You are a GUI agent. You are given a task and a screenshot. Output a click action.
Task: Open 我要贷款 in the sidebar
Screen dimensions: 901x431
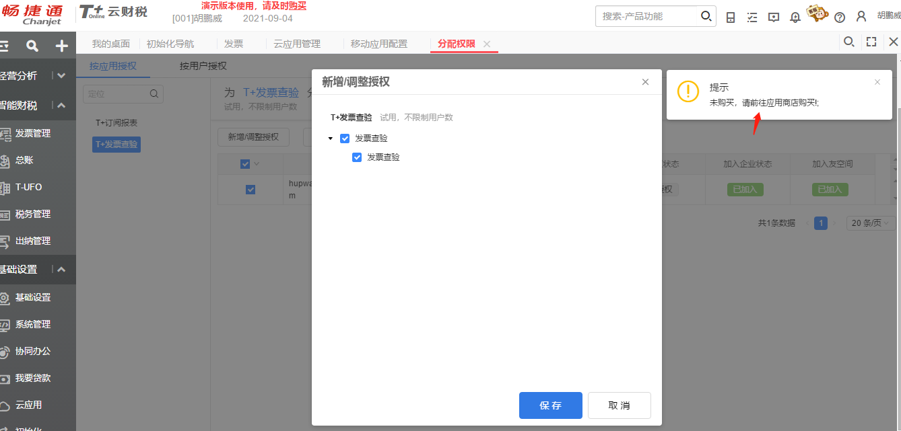click(33, 378)
